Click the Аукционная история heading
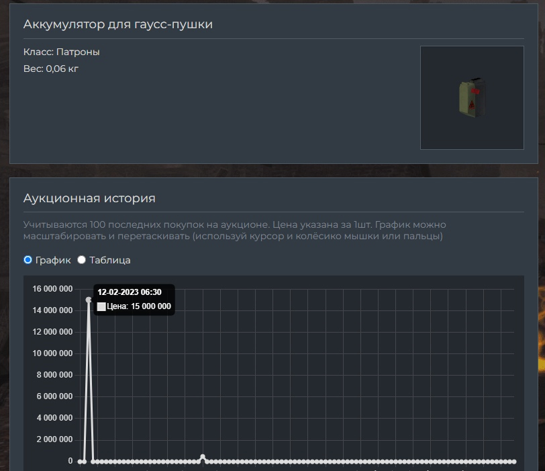 [x=89, y=198]
